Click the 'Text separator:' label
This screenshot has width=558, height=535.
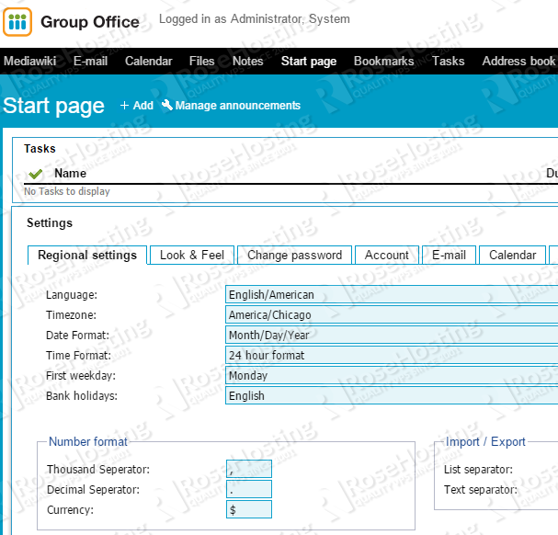click(481, 490)
